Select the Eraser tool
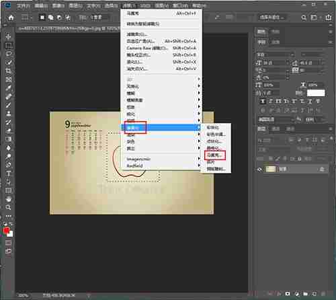Screen dimensions: 336x300 (x=9, y=130)
